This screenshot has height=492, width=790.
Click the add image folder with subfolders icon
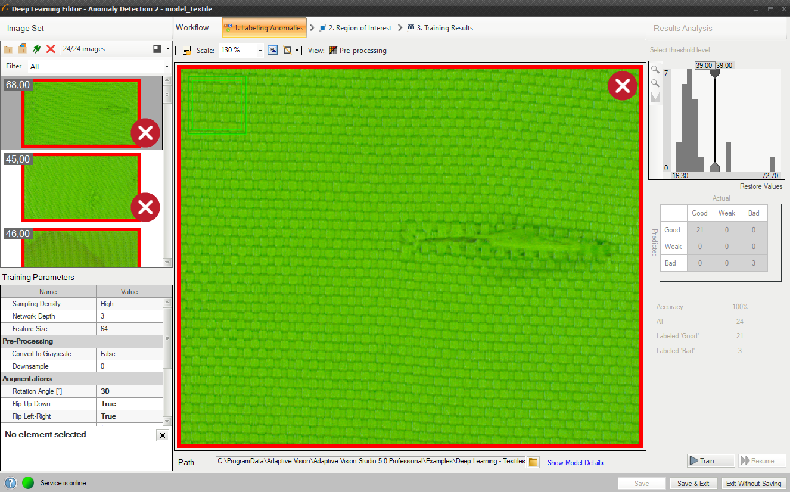point(23,49)
